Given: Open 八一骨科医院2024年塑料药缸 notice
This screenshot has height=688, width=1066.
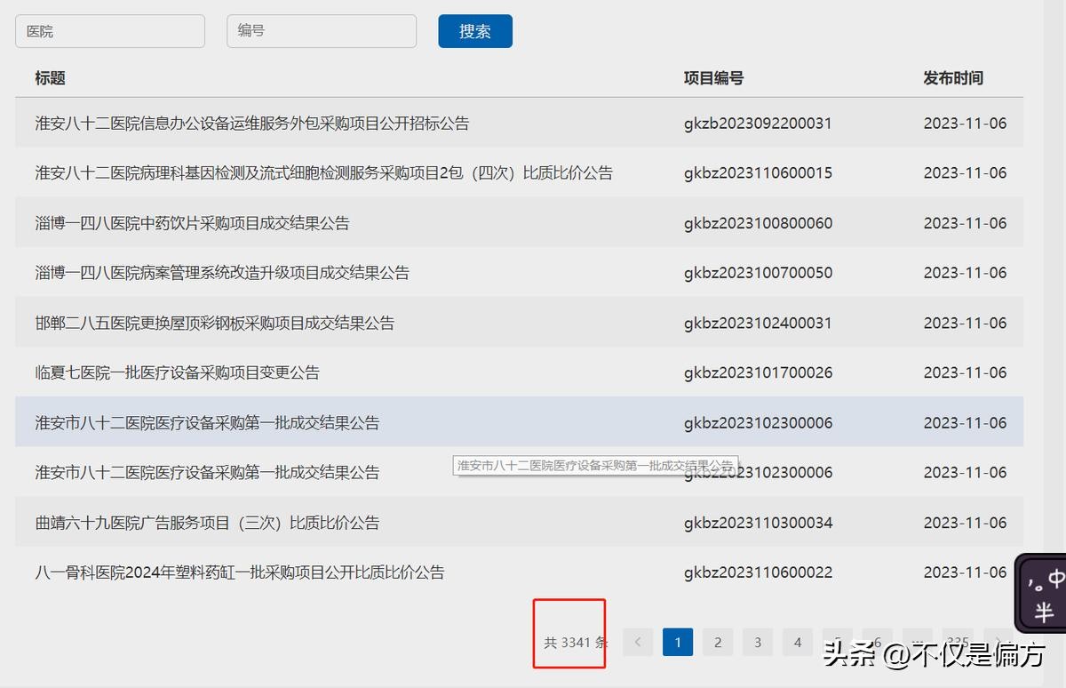Looking at the screenshot, I should (x=240, y=572).
